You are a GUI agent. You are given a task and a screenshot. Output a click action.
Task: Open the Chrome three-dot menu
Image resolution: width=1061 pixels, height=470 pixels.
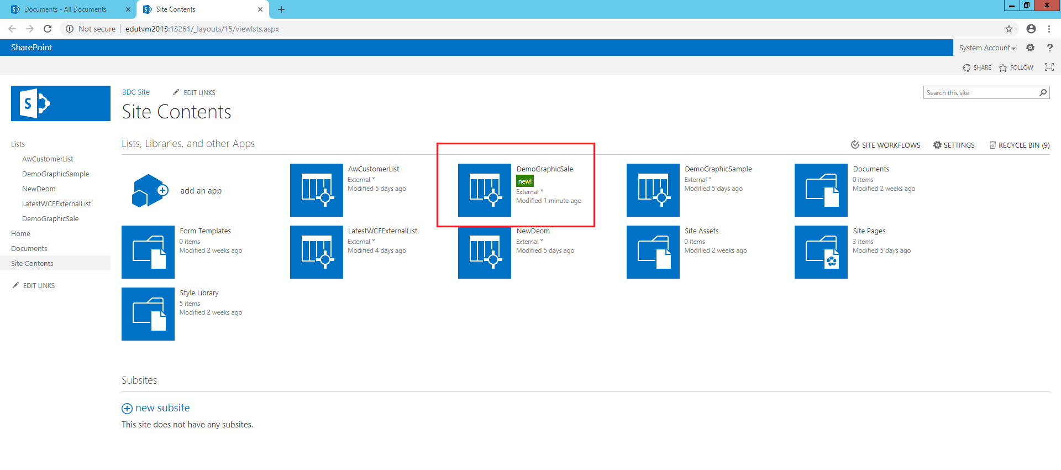pos(1049,29)
